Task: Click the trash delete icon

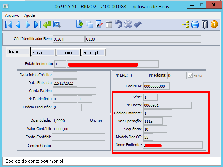Action: point(109,25)
